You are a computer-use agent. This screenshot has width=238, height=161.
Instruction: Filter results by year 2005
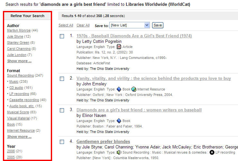point(11,157)
